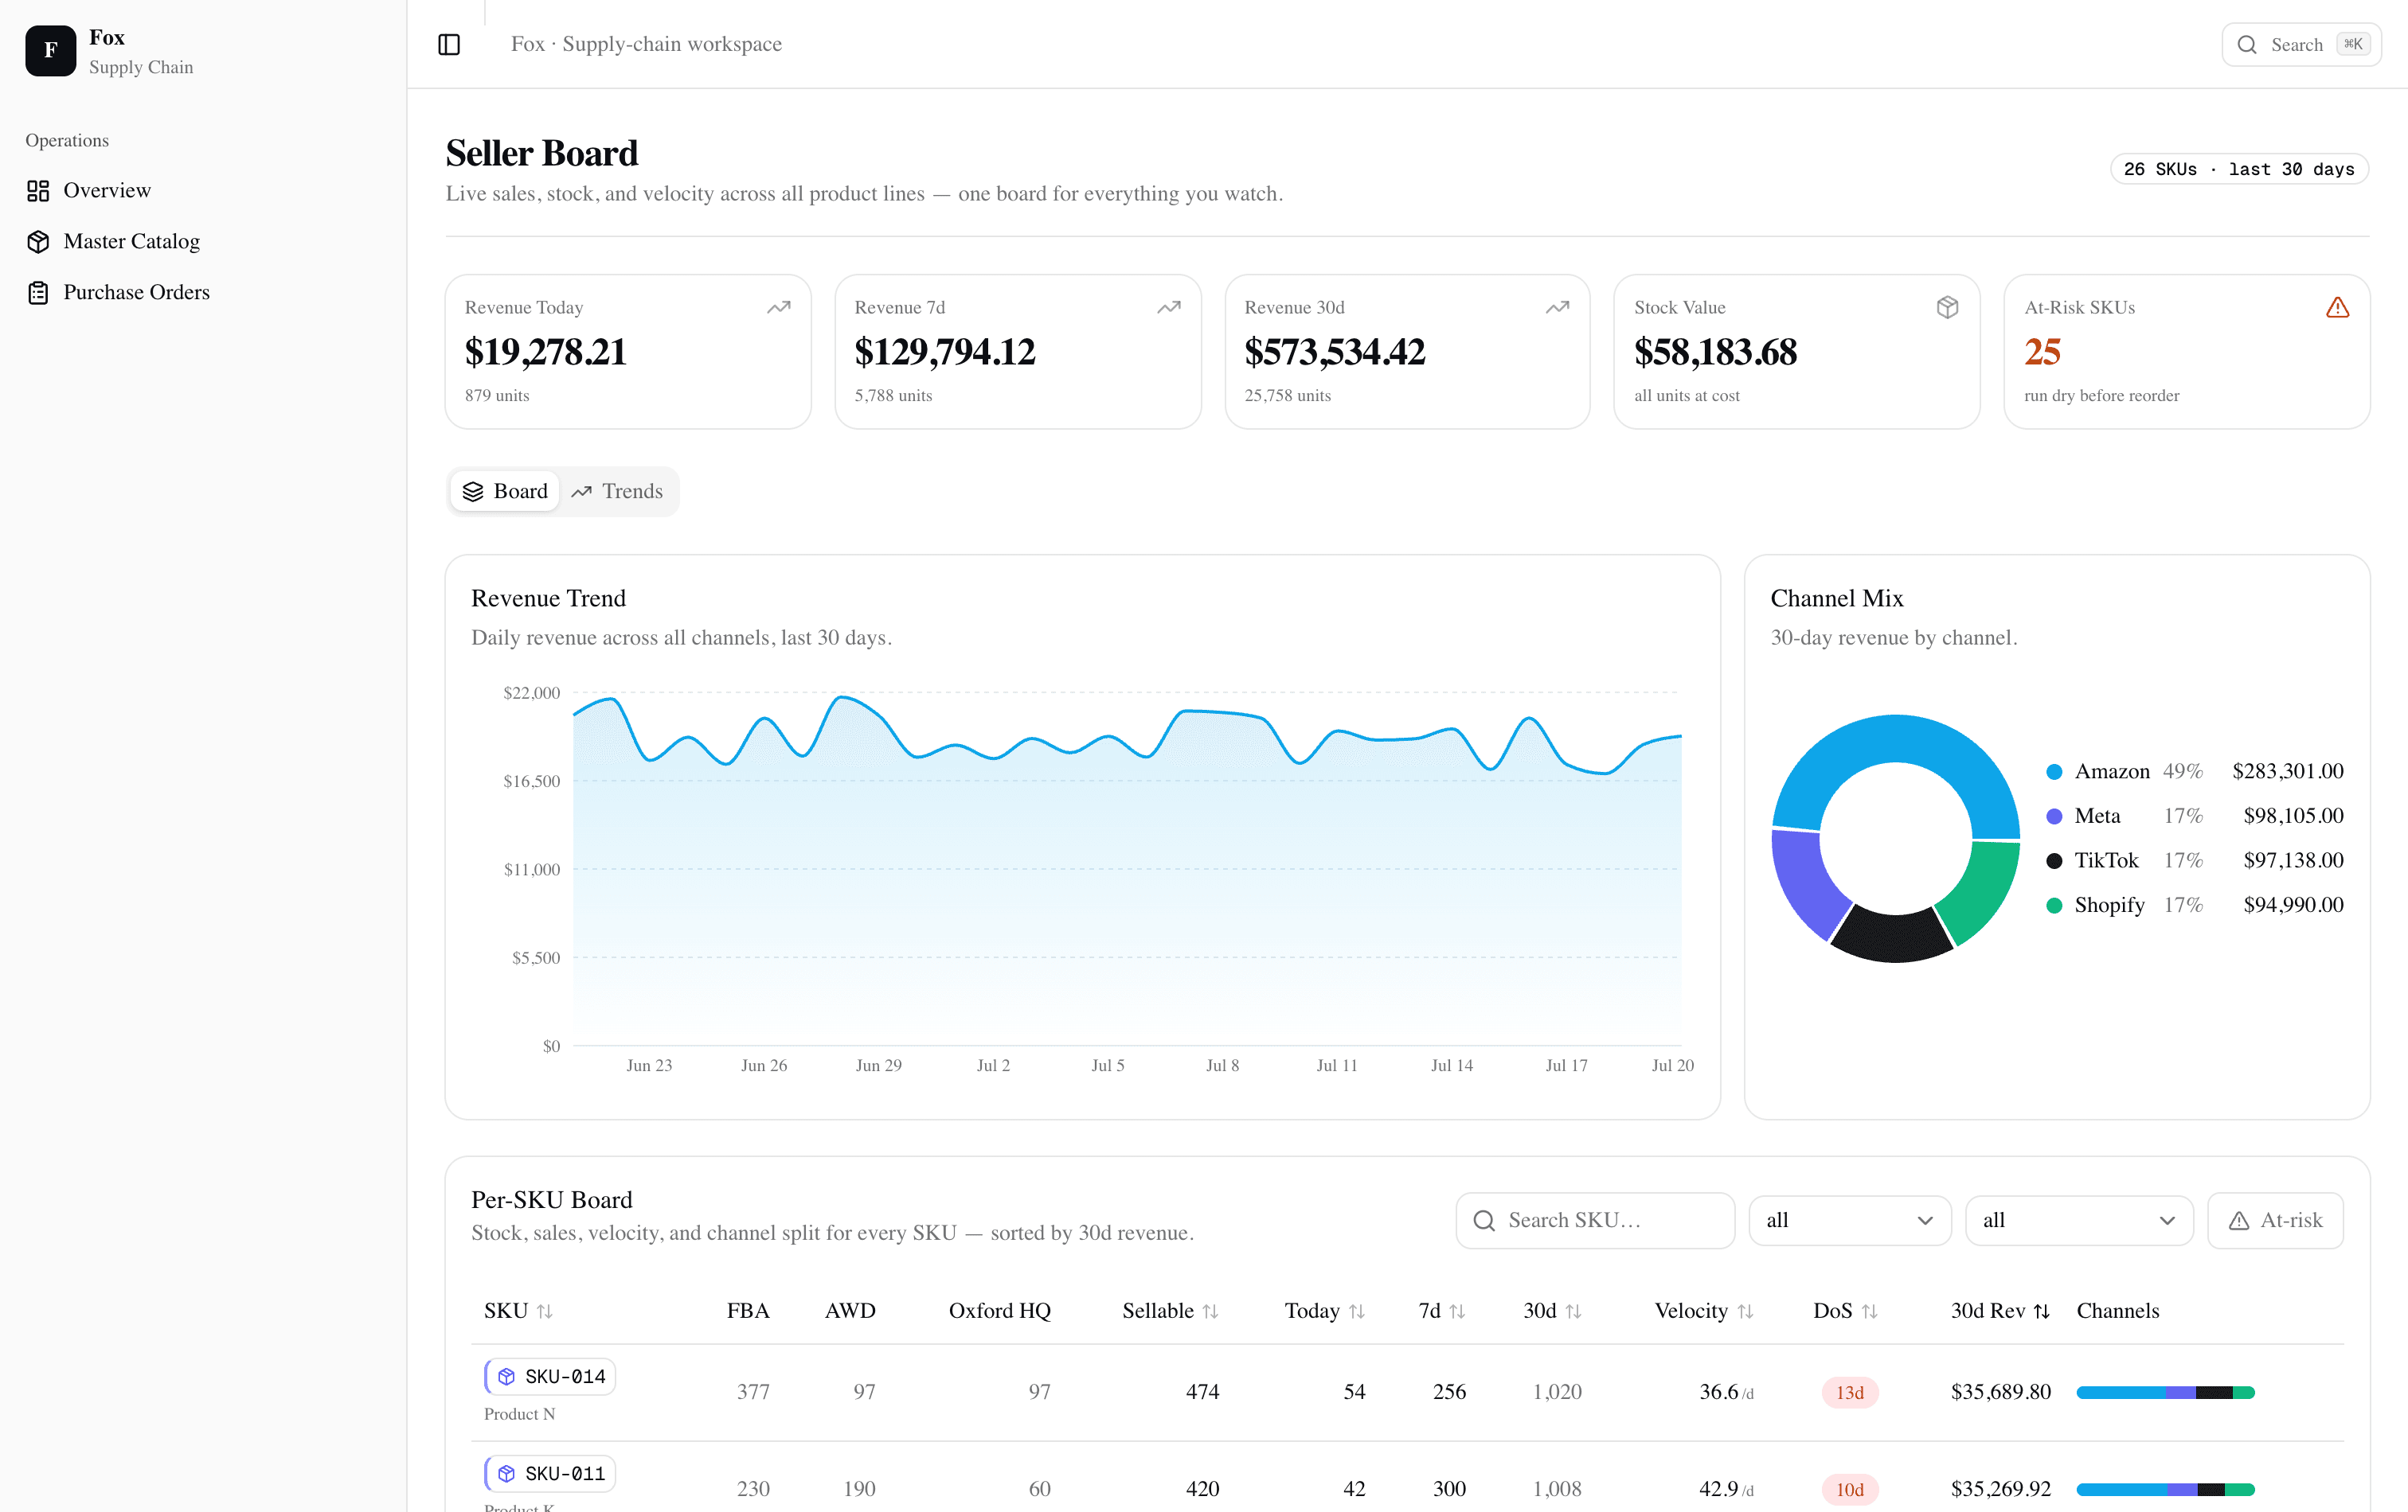
Task: Sort by Today column arrows
Action: [1356, 1311]
